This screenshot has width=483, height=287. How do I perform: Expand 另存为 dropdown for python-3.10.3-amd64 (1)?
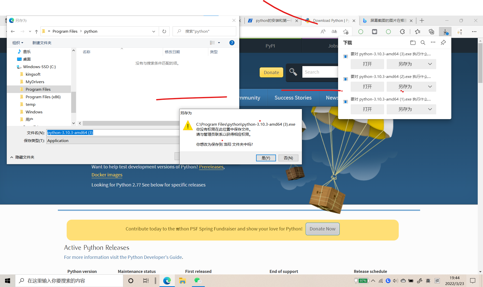(x=430, y=109)
